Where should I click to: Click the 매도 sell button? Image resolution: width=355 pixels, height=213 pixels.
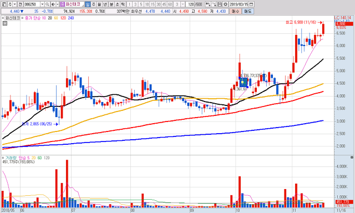(x=248, y=11)
